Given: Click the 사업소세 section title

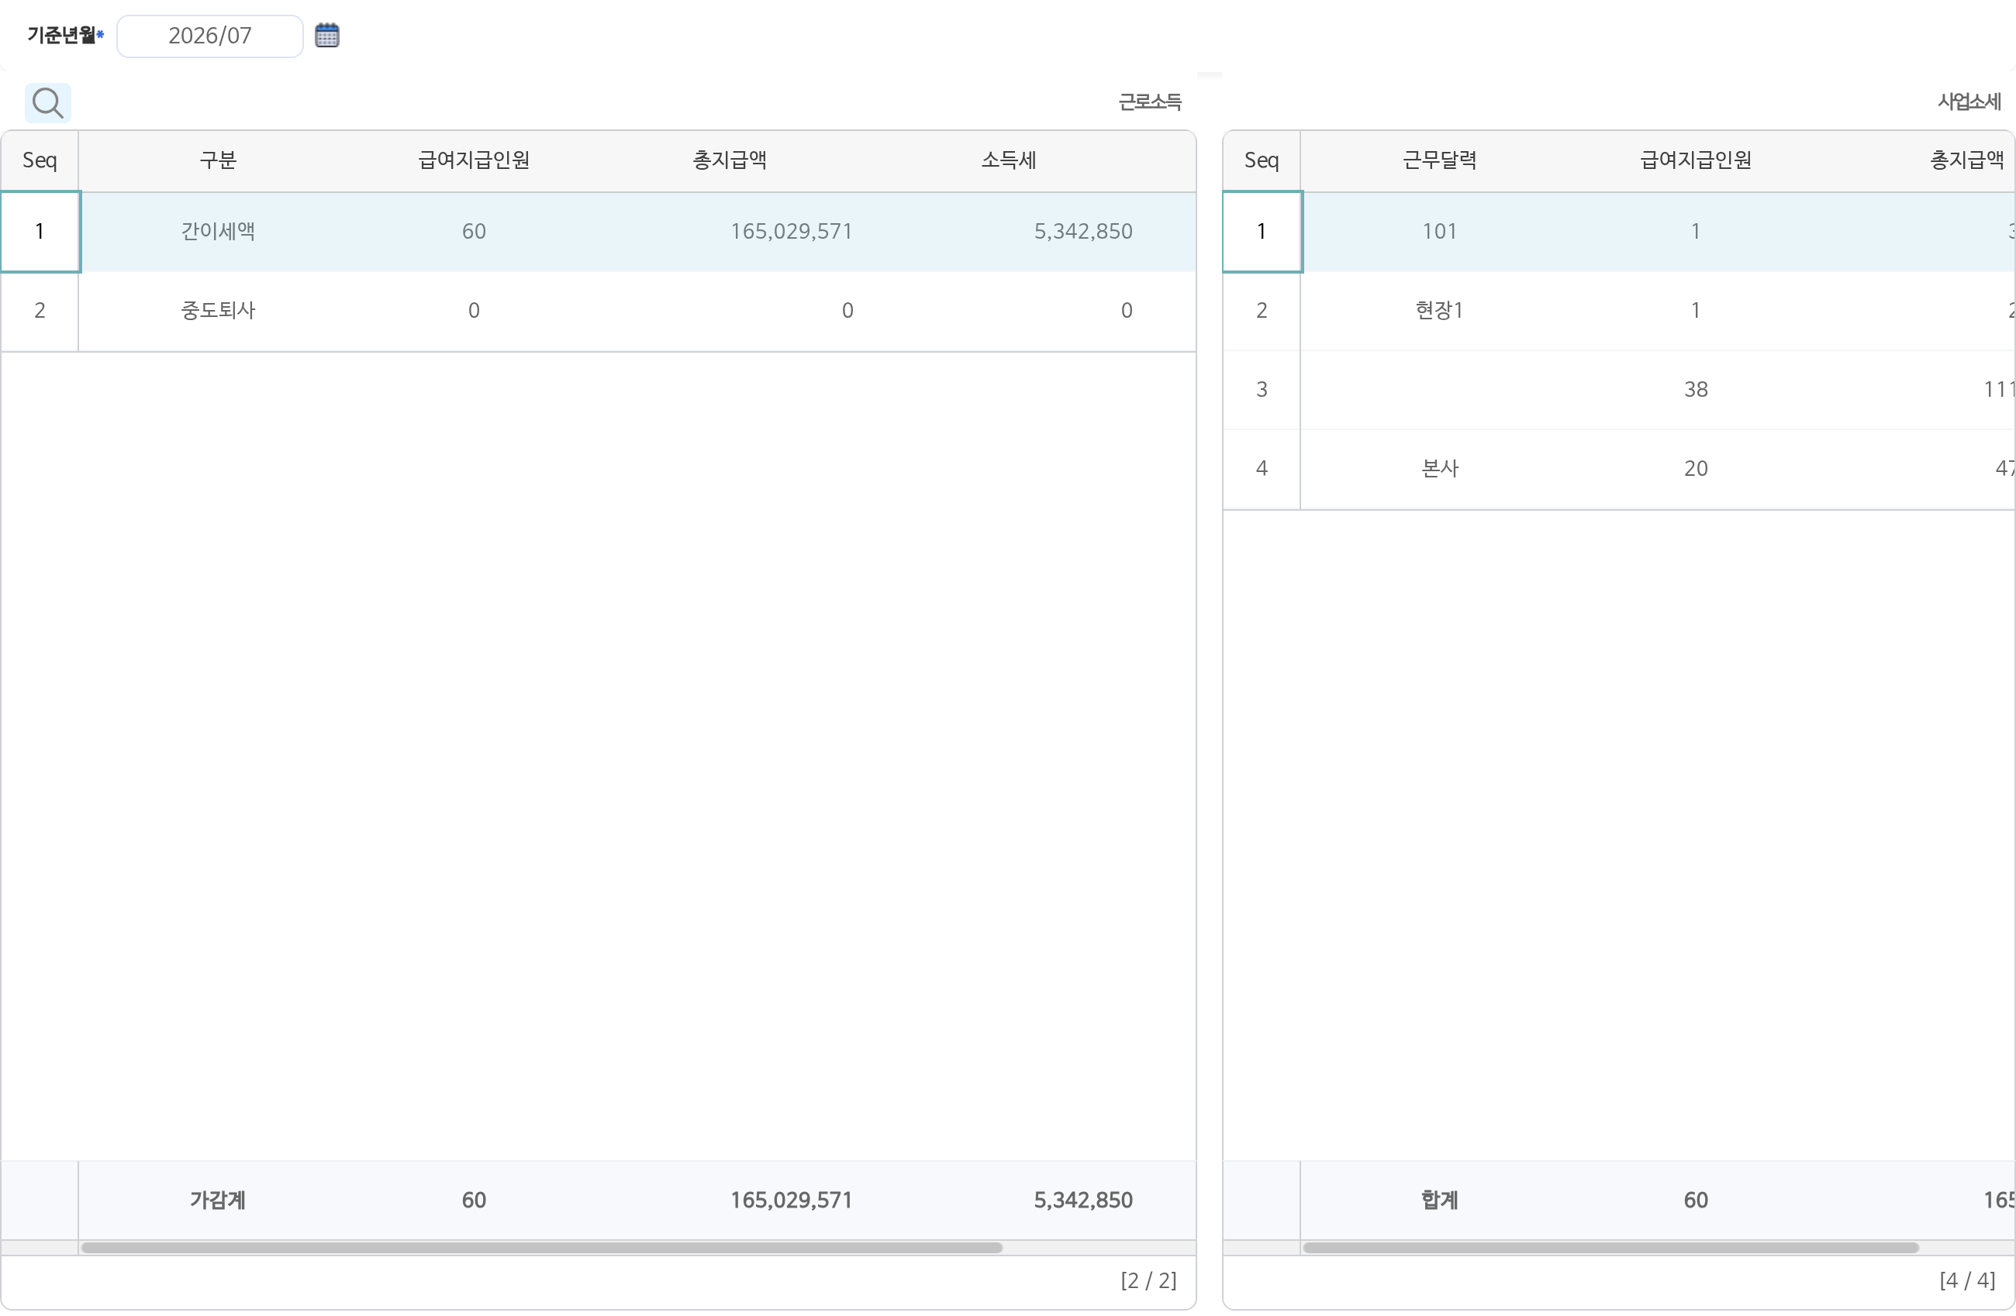Looking at the screenshot, I should click(1969, 102).
